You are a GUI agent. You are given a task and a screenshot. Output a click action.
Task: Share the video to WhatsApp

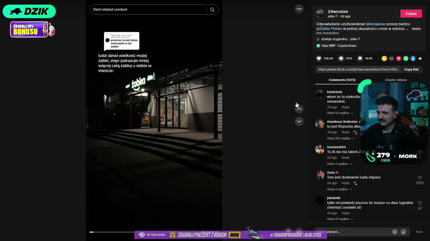coord(406,58)
